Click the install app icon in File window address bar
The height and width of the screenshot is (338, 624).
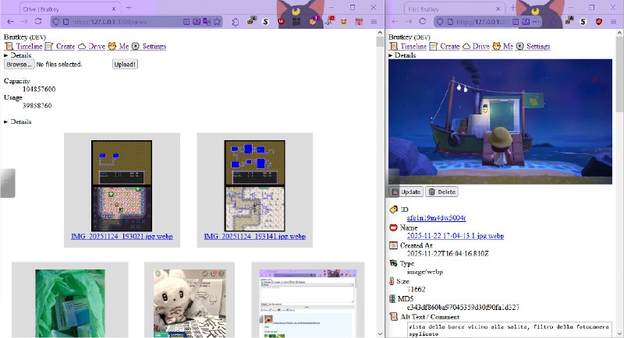[526, 22]
